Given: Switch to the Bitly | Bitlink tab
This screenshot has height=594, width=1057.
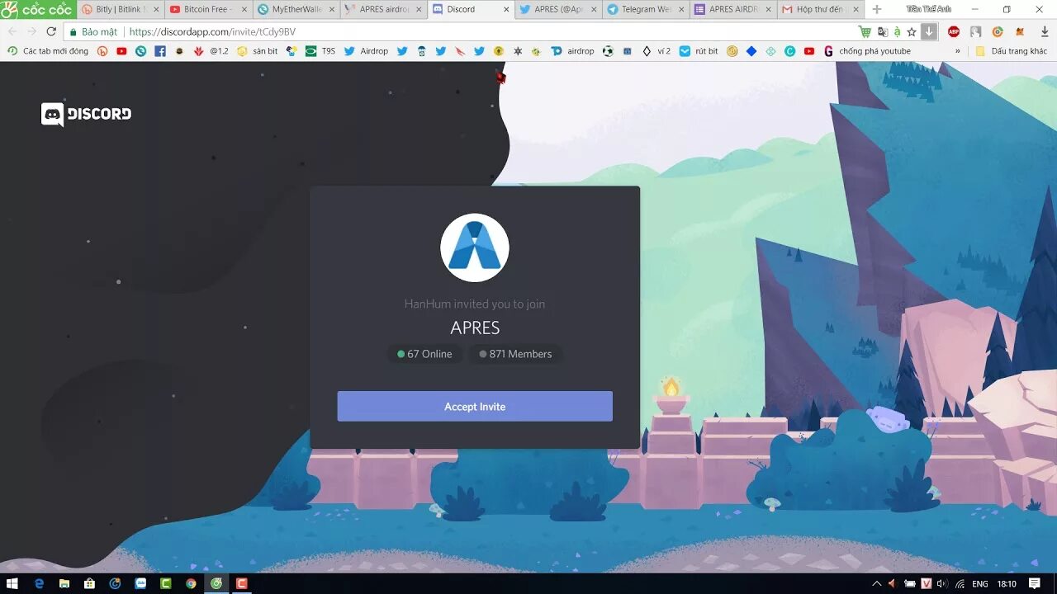Looking at the screenshot, I should (x=121, y=9).
